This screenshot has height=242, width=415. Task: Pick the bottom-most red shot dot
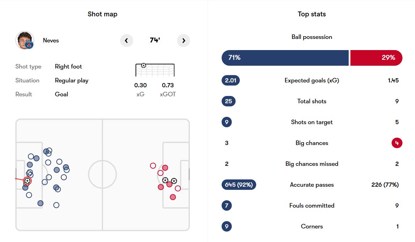click(173, 197)
